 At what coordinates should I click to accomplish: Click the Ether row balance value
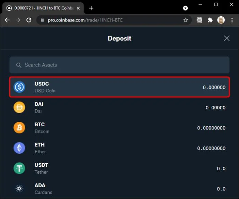(211, 148)
